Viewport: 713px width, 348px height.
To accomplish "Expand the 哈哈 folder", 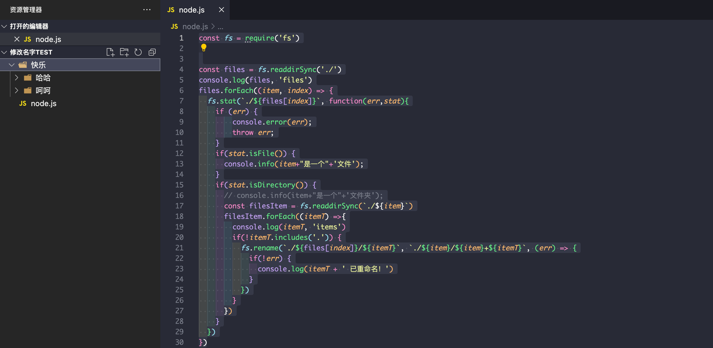I will coord(17,78).
